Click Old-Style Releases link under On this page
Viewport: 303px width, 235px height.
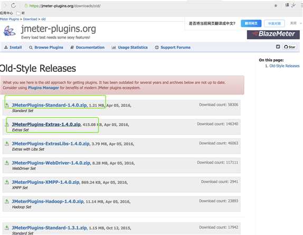point(284,66)
